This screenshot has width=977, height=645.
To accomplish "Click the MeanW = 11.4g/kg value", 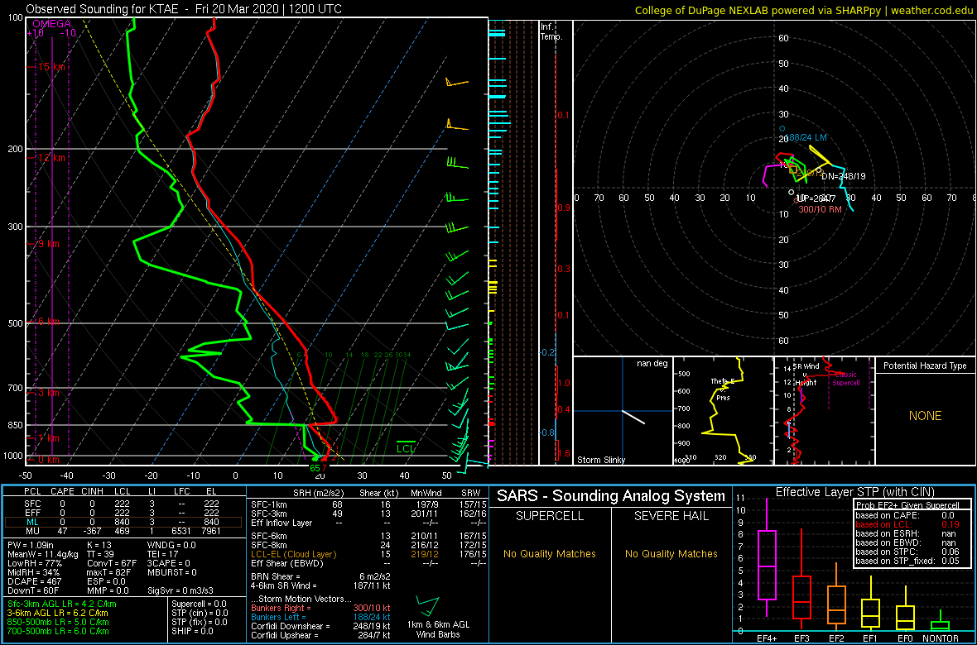I will click(x=44, y=554).
